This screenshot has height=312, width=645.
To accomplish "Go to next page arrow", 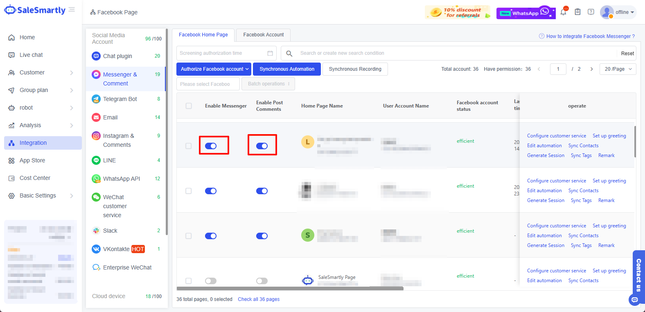I will 591,69.
